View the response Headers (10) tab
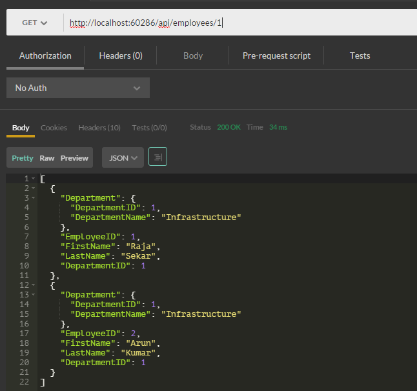Screen dimensions: 417x391 click(99, 128)
